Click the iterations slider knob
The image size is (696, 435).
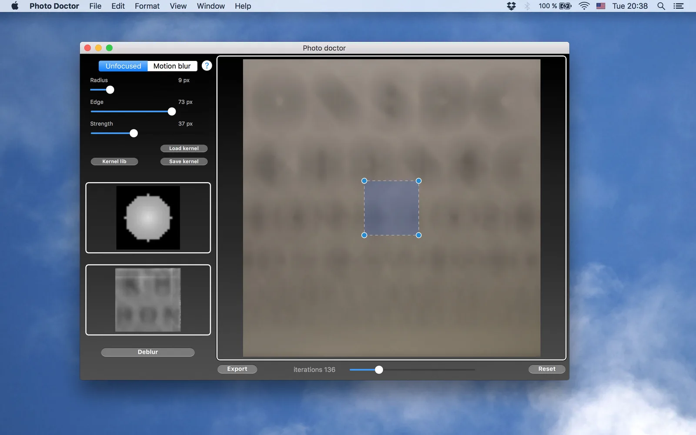379,370
